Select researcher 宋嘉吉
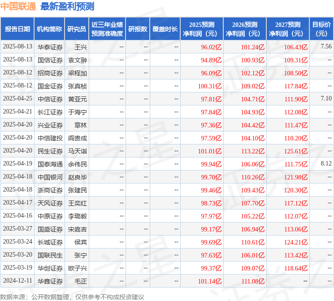The width and height of the screenshot is (334, 301). [77, 229]
